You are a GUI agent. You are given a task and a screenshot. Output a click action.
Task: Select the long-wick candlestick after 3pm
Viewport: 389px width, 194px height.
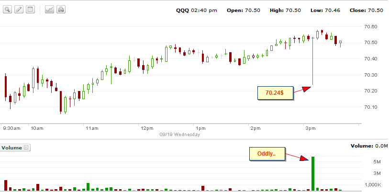point(313,61)
